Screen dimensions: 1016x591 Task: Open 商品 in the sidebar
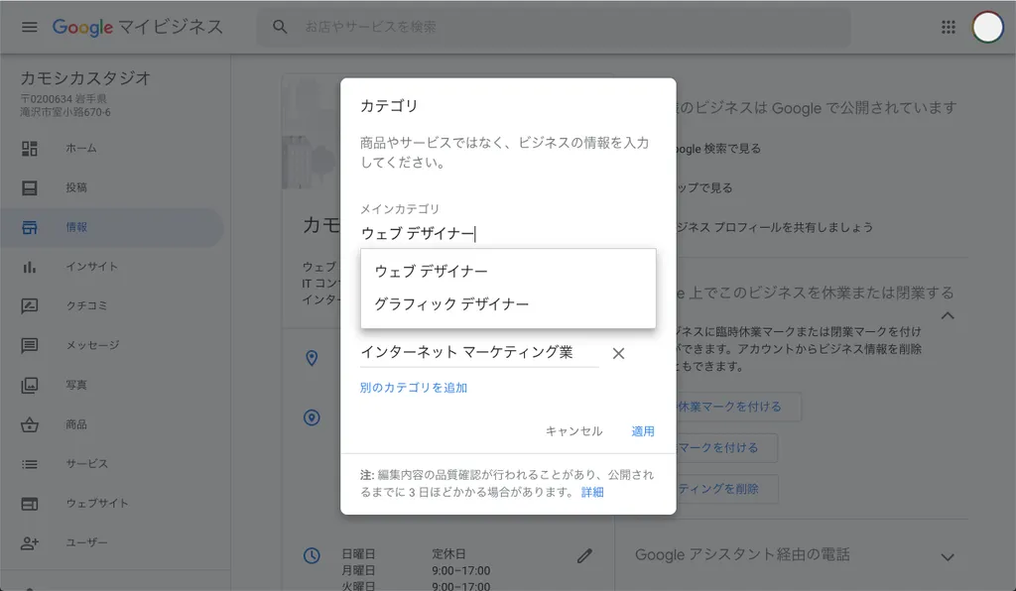tap(76, 424)
